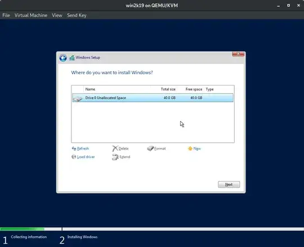Click the Format disk icon
Screen dimensions: 304x247
click(150, 149)
